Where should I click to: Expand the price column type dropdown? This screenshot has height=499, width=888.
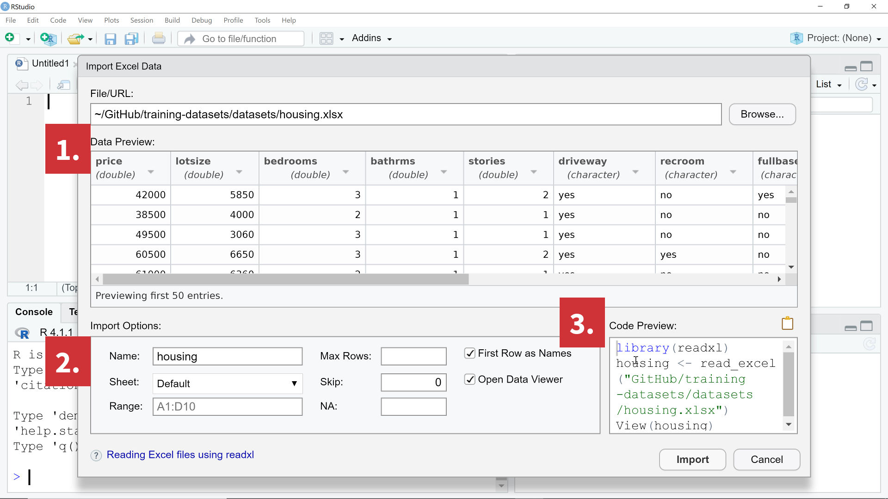(x=151, y=172)
